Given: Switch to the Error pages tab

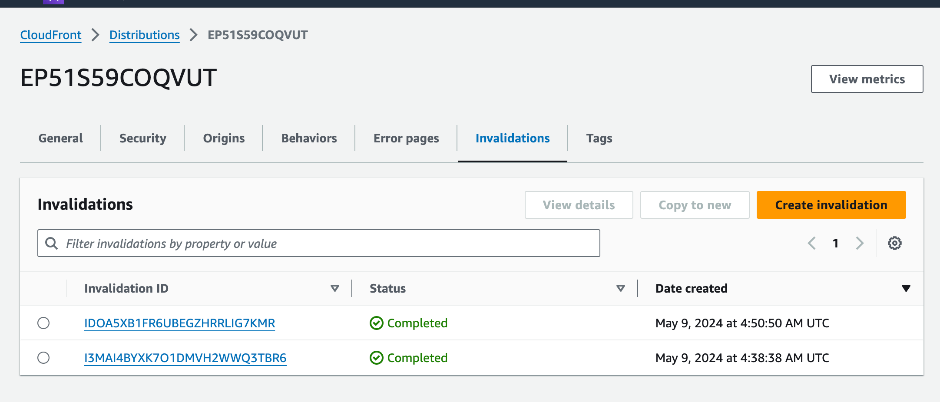Looking at the screenshot, I should (406, 138).
